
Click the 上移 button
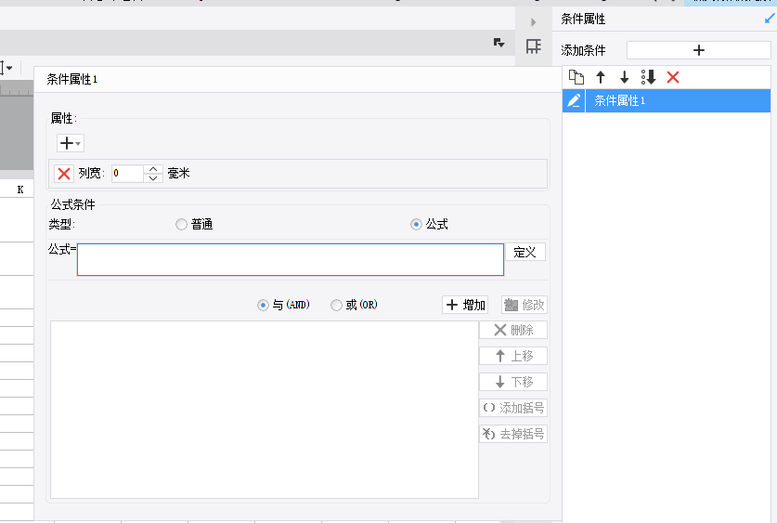tap(513, 356)
